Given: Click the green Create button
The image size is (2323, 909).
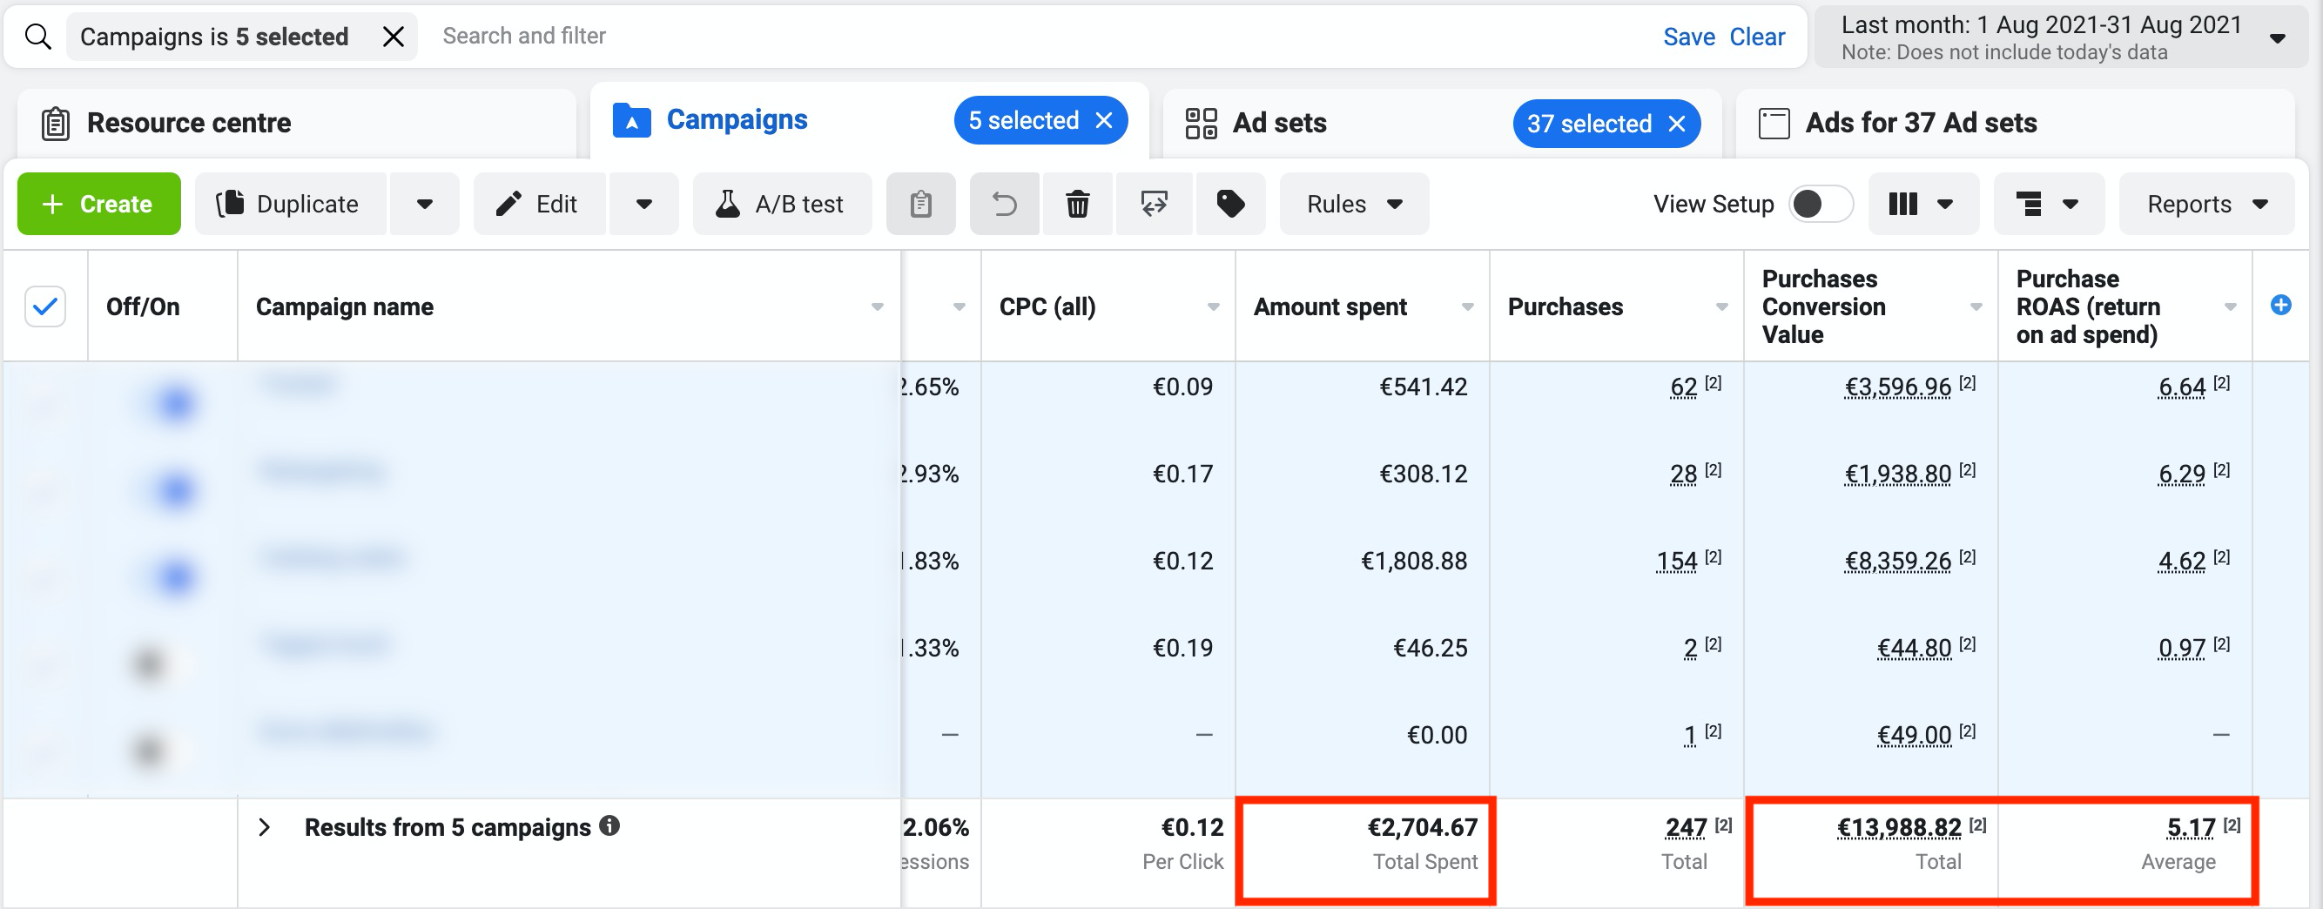Looking at the screenshot, I should pyautogui.click(x=98, y=204).
